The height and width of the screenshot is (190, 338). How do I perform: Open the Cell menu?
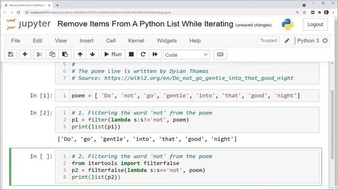click(111, 41)
